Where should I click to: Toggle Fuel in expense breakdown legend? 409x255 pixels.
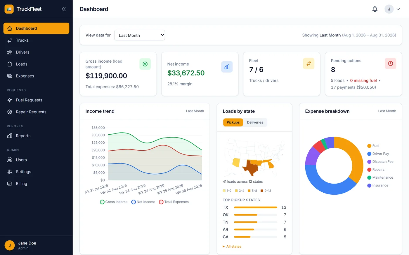coord(373,146)
